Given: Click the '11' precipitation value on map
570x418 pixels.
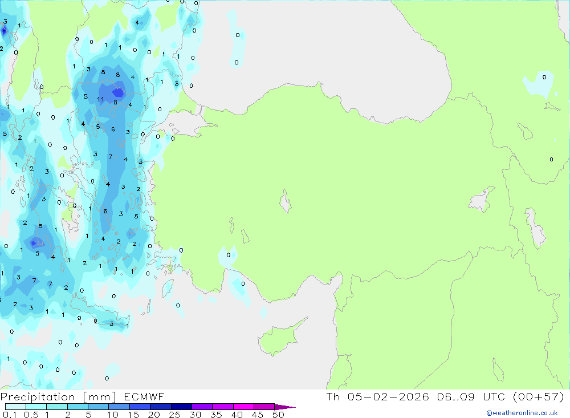Looking at the screenshot, I should [x=101, y=99].
